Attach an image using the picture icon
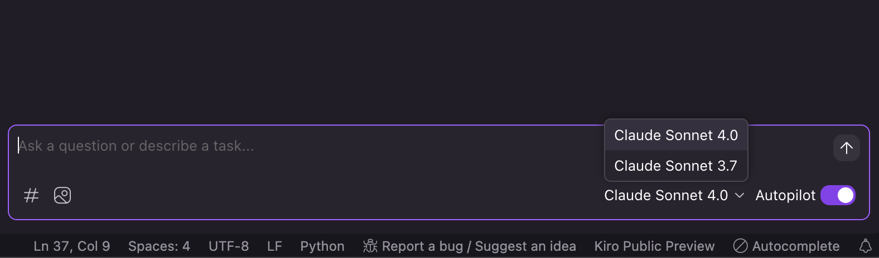Image resolution: width=879 pixels, height=258 pixels. coord(62,195)
